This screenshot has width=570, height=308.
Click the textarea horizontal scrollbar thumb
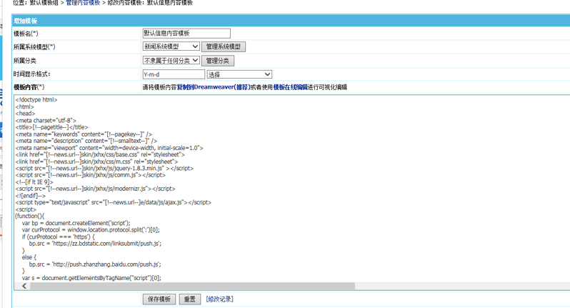tap(193, 286)
